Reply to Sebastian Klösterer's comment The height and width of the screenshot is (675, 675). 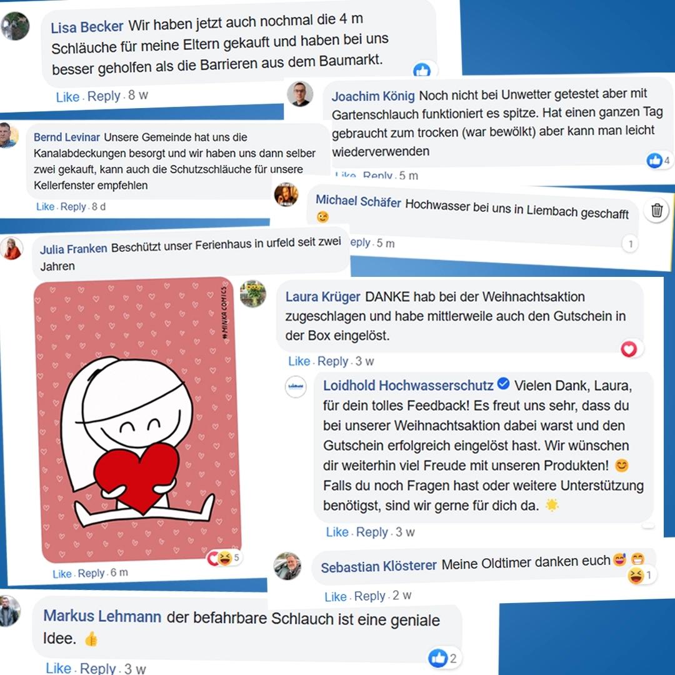tap(369, 596)
